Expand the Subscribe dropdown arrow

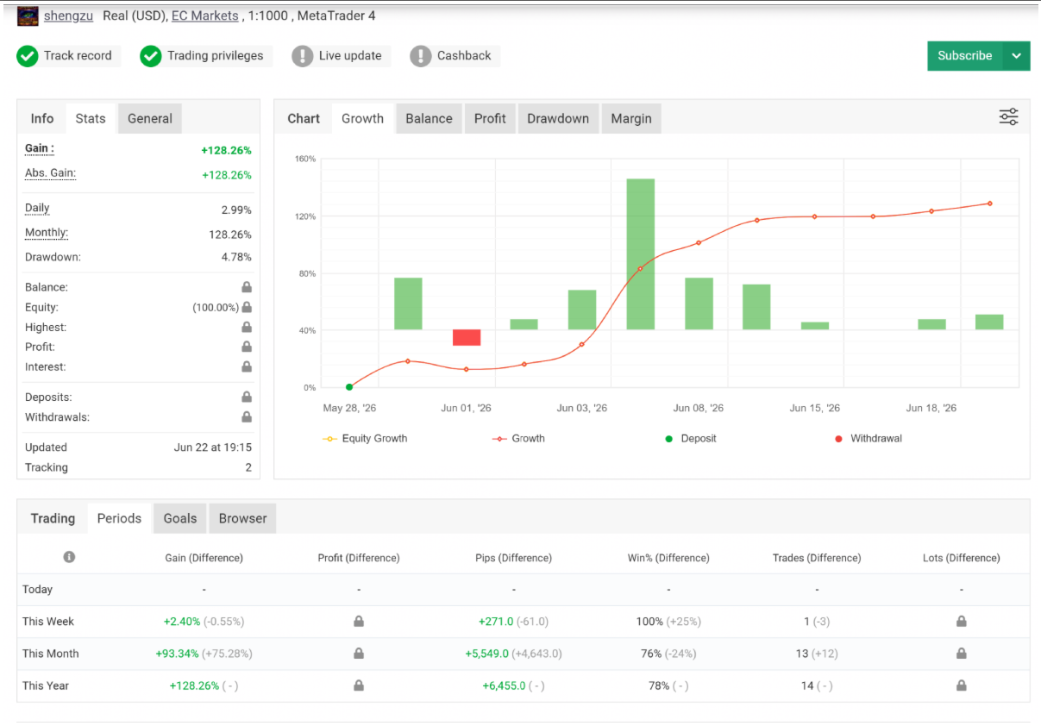pyautogui.click(x=1017, y=56)
